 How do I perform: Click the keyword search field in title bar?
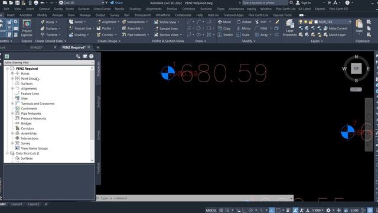[265, 2]
